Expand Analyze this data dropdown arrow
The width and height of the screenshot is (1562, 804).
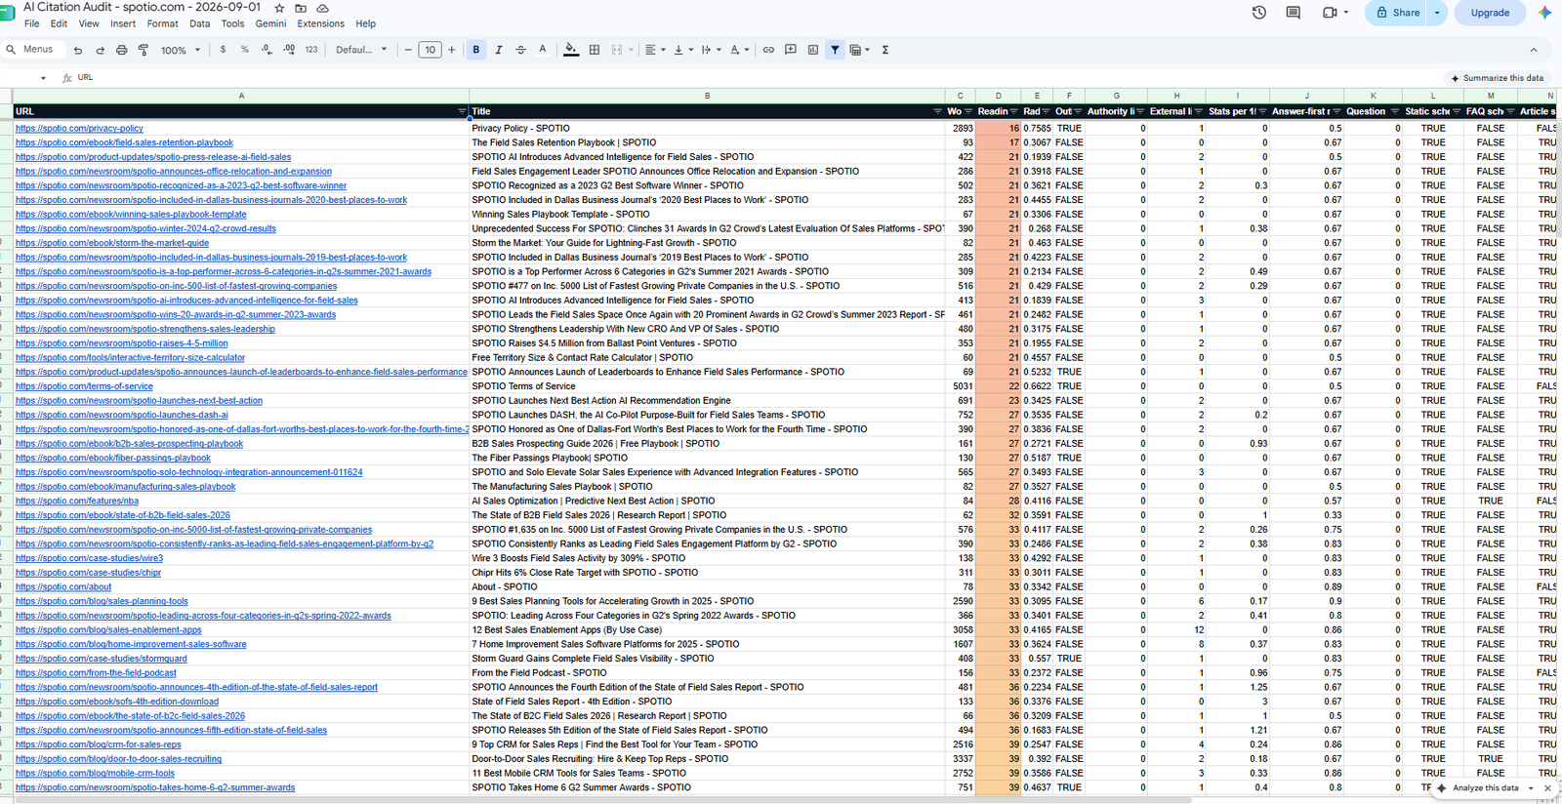1531,788
